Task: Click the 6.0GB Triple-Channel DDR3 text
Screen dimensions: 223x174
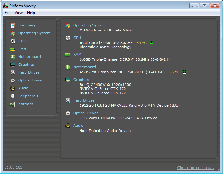Action: 125,59
